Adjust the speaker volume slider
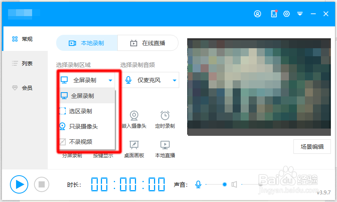337x202 pixels. click(x=252, y=184)
